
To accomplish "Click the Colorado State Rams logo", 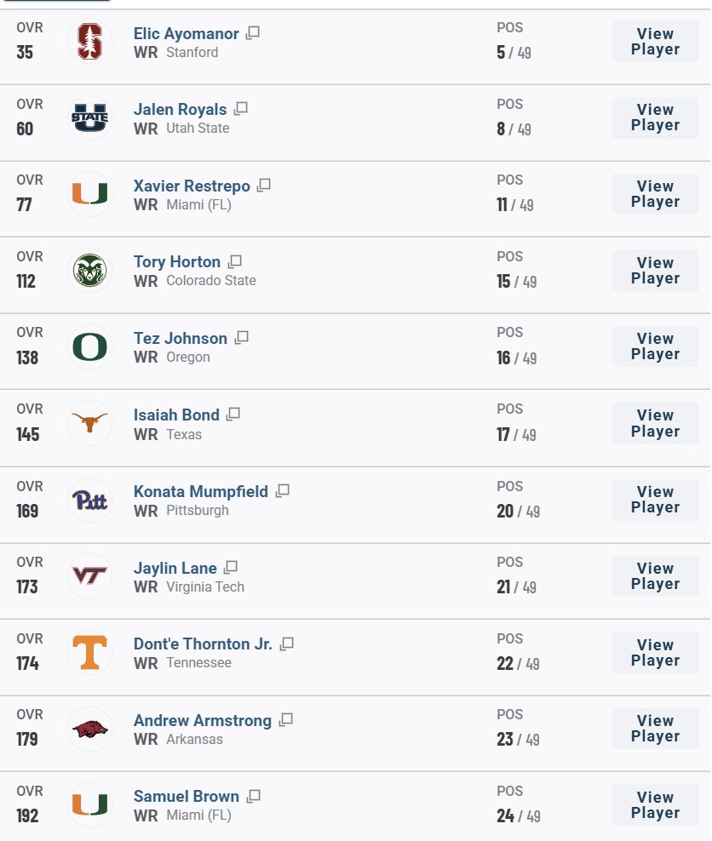I will click(x=89, y=271).
